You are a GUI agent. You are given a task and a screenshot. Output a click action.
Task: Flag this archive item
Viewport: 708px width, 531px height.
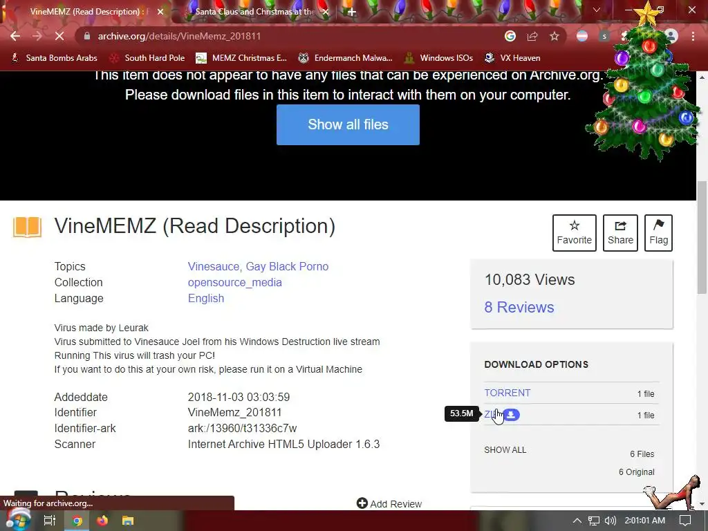[x=658, y=232]
